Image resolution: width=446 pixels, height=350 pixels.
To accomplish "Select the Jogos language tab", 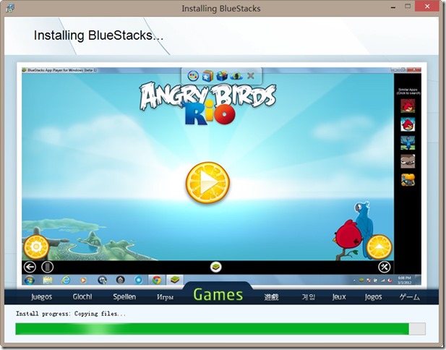I will (373, 296).
